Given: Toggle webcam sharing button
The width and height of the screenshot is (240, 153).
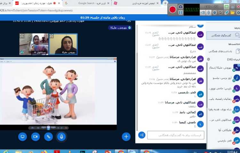Looking at the screenshot, I should 36,136.
